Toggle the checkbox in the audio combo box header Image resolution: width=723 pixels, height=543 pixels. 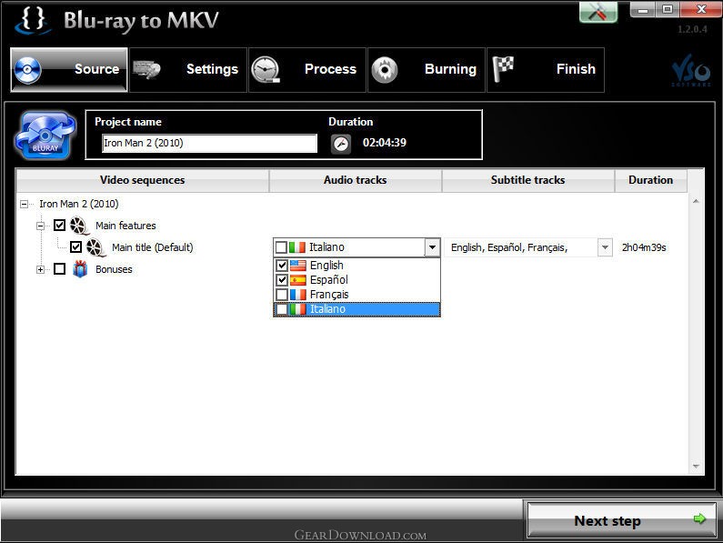click(281, 247)
